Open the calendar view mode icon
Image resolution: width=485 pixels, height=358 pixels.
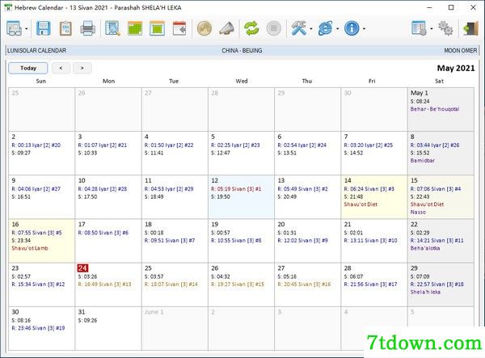(14, 28)
